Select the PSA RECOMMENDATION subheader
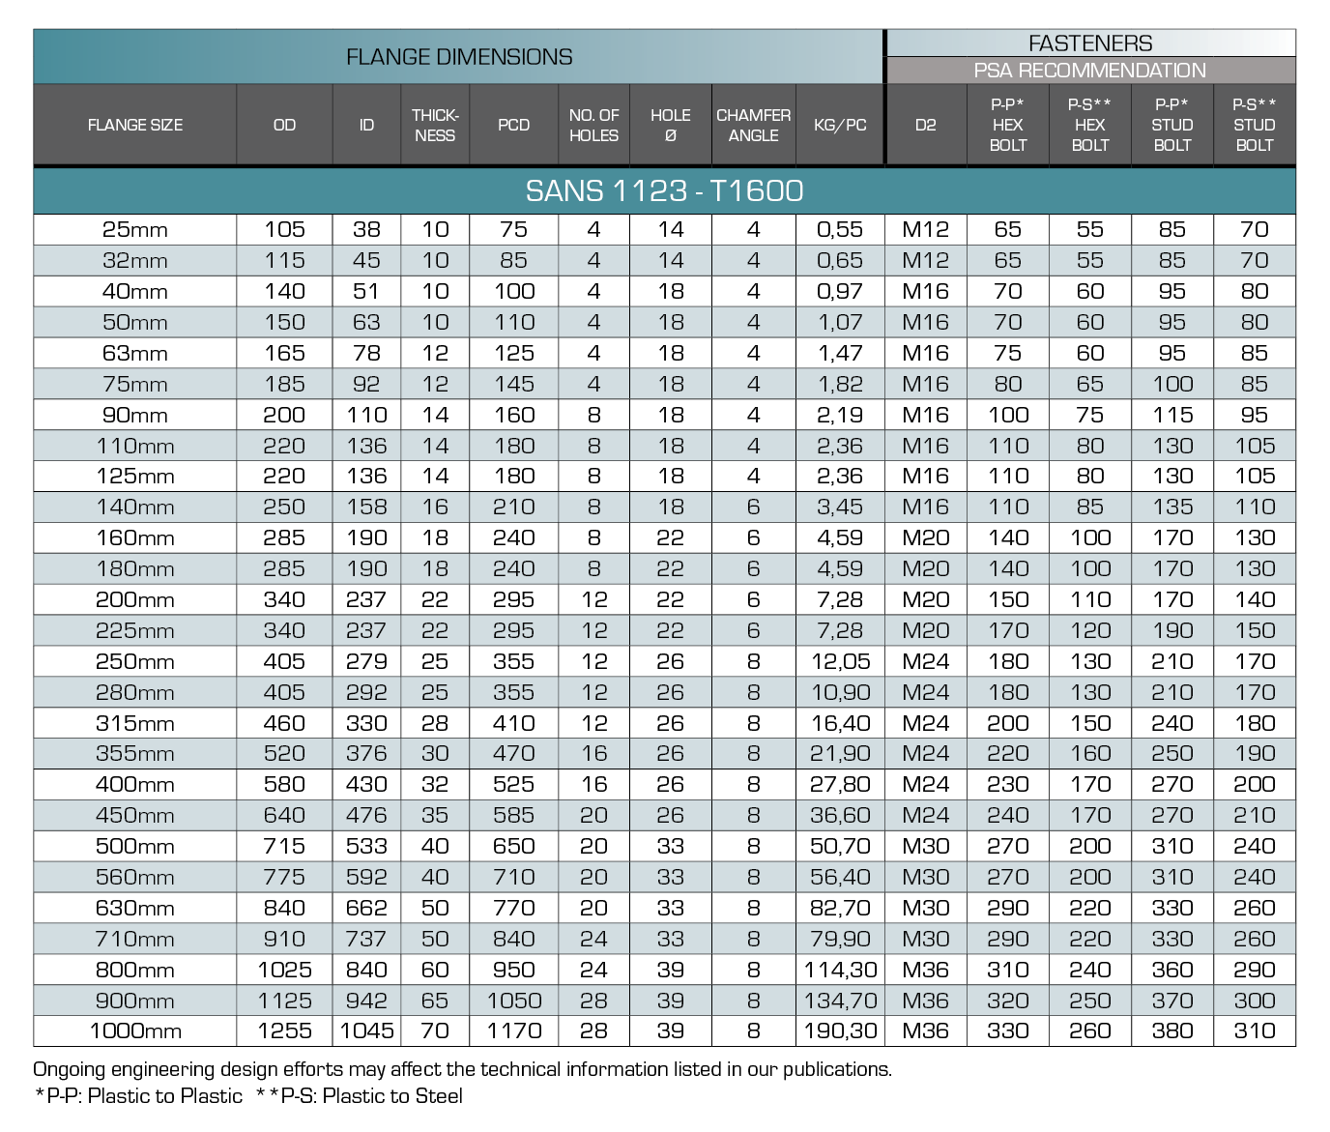This screenshot has width=1330, height=1132. pyautogui.click(x=1089, y=71)
